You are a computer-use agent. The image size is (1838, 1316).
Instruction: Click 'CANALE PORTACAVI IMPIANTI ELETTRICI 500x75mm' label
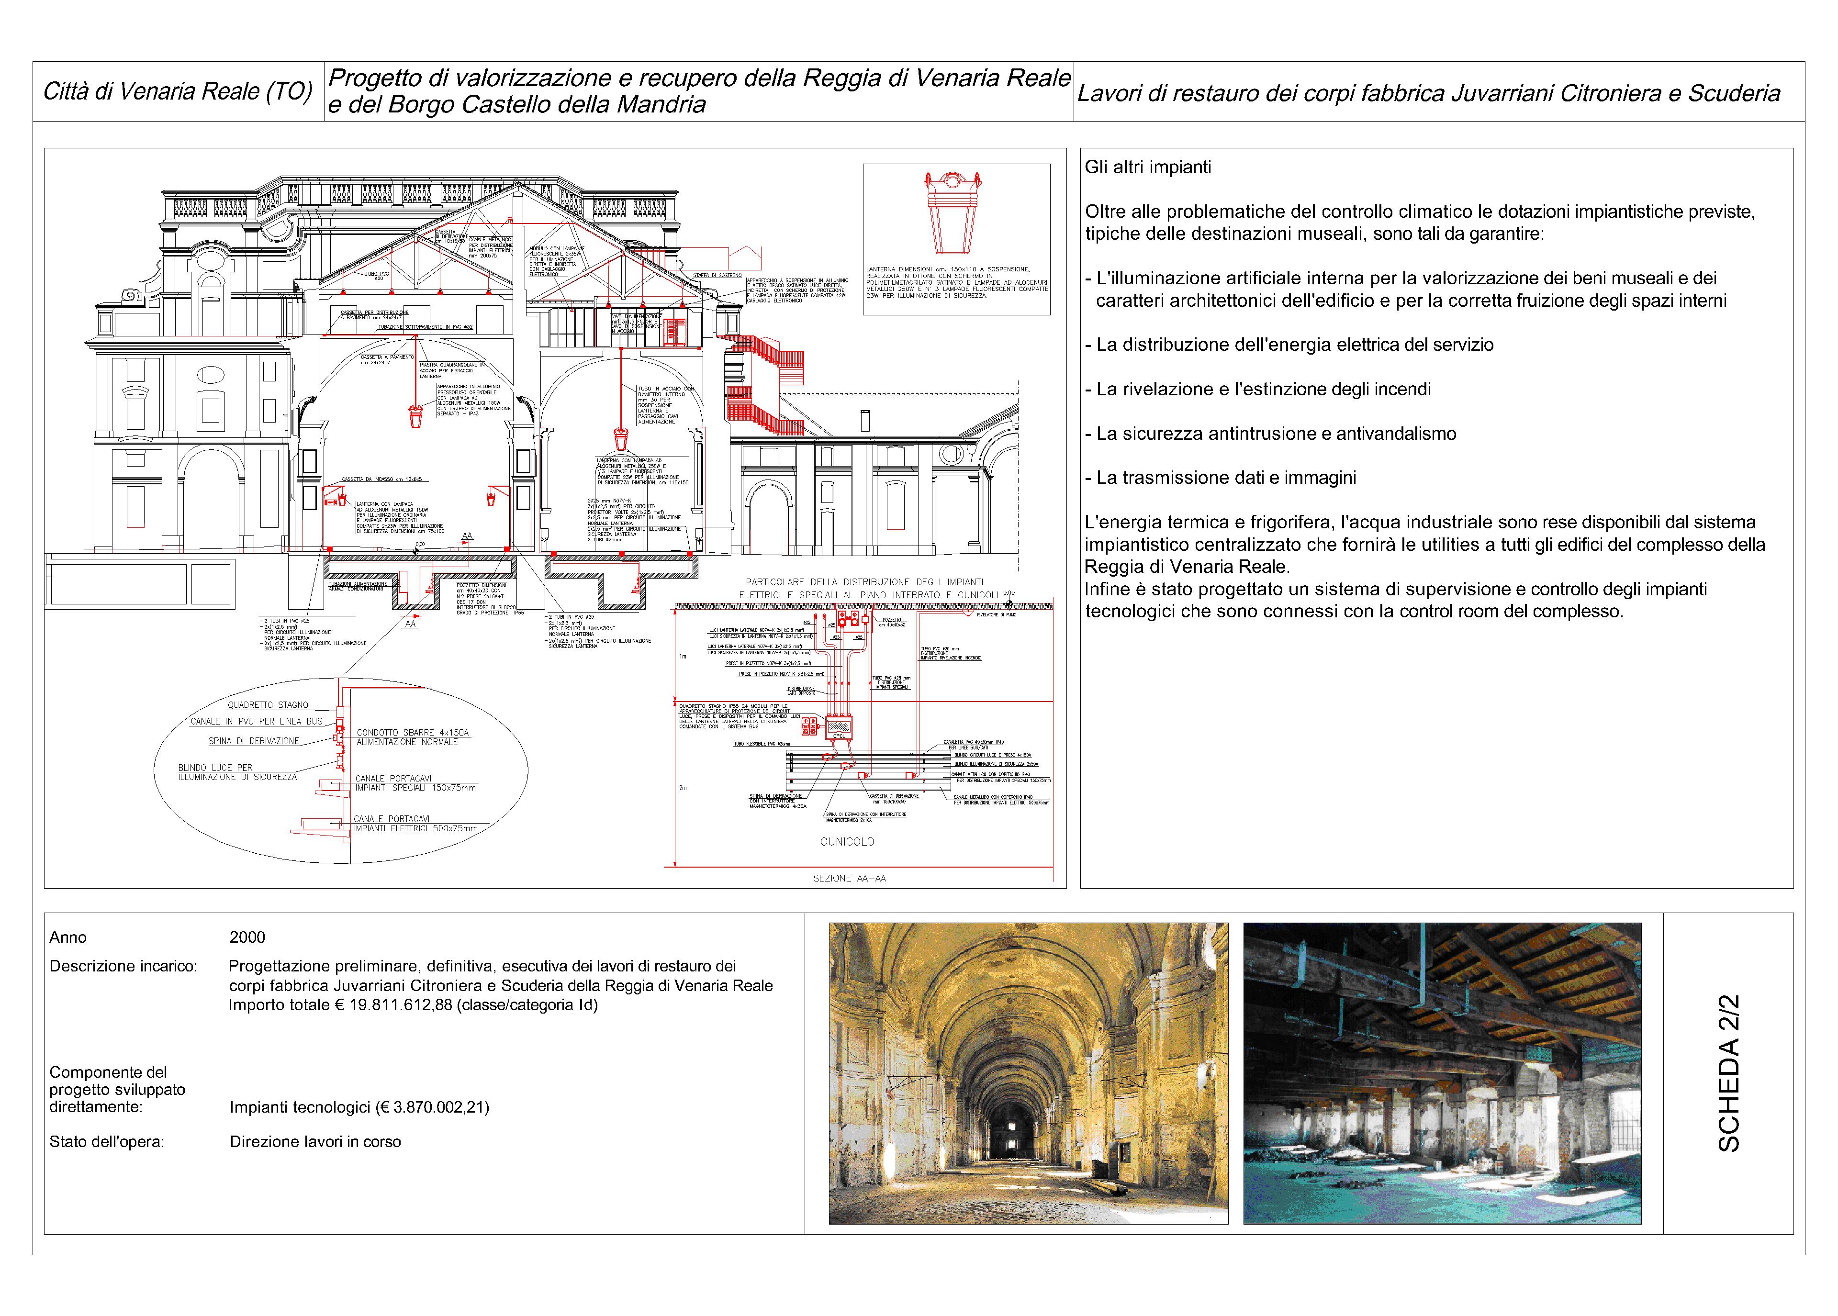[x=415, y=824]
